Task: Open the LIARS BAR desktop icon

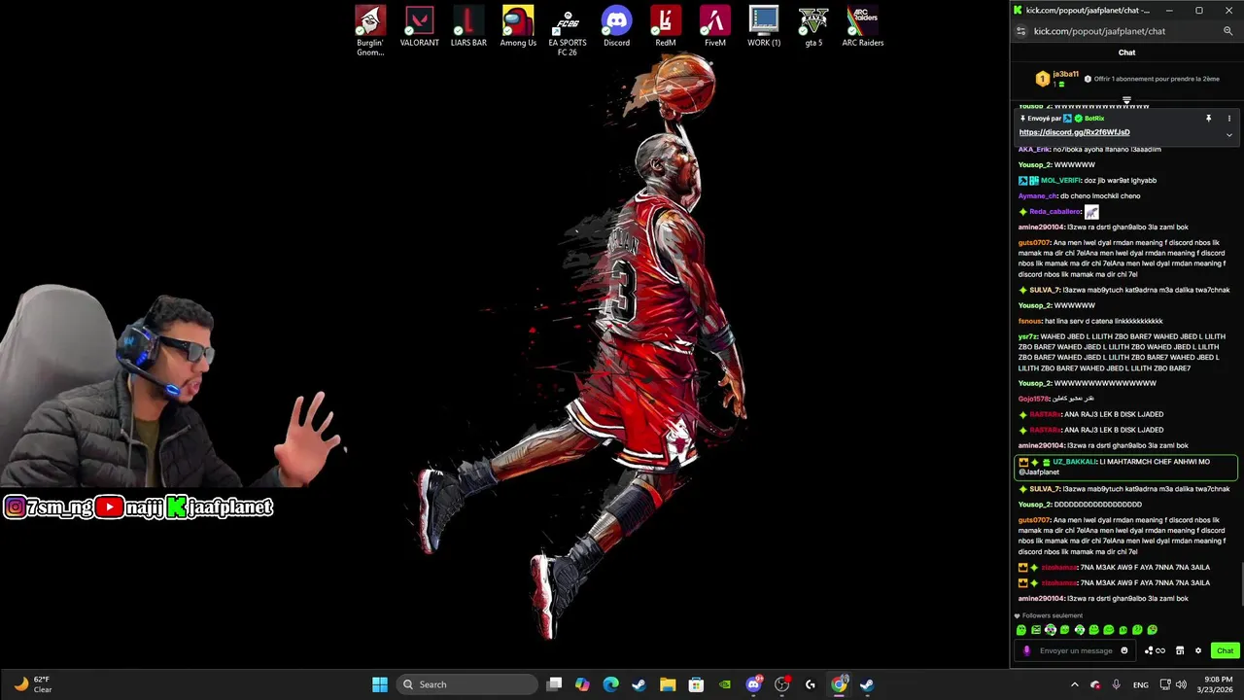Action: [x=468, y=27]
